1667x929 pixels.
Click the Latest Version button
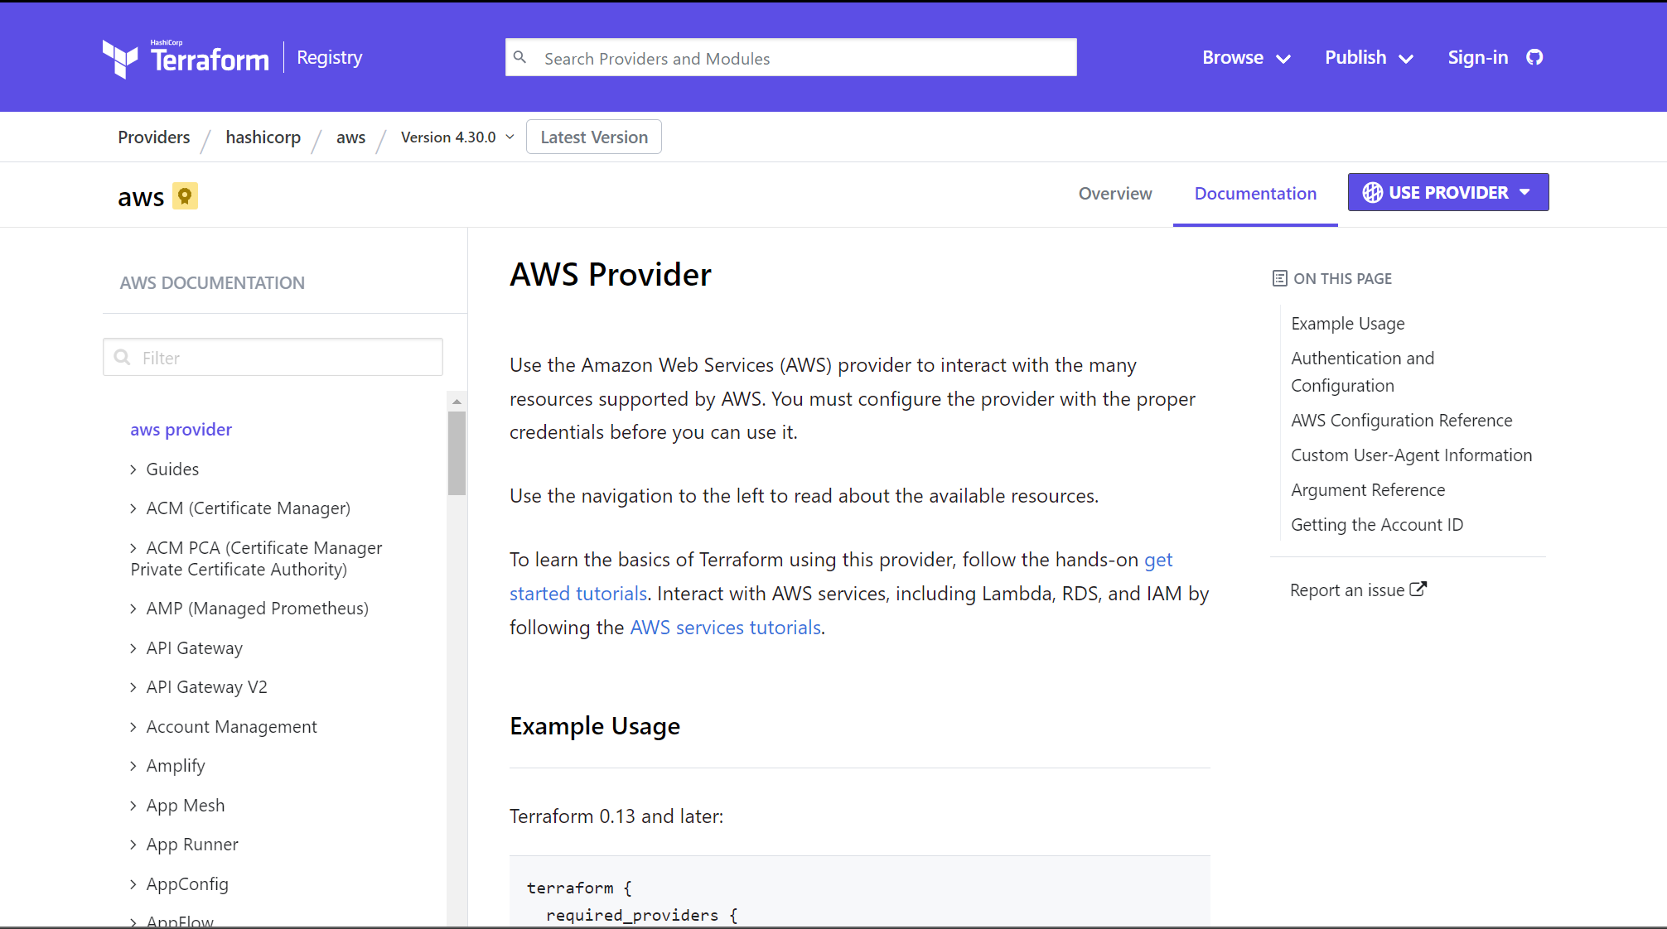coord(593,137)
